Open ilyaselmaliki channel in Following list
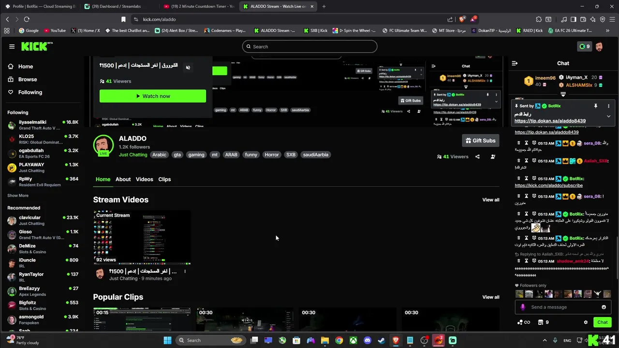 point(43,125)
